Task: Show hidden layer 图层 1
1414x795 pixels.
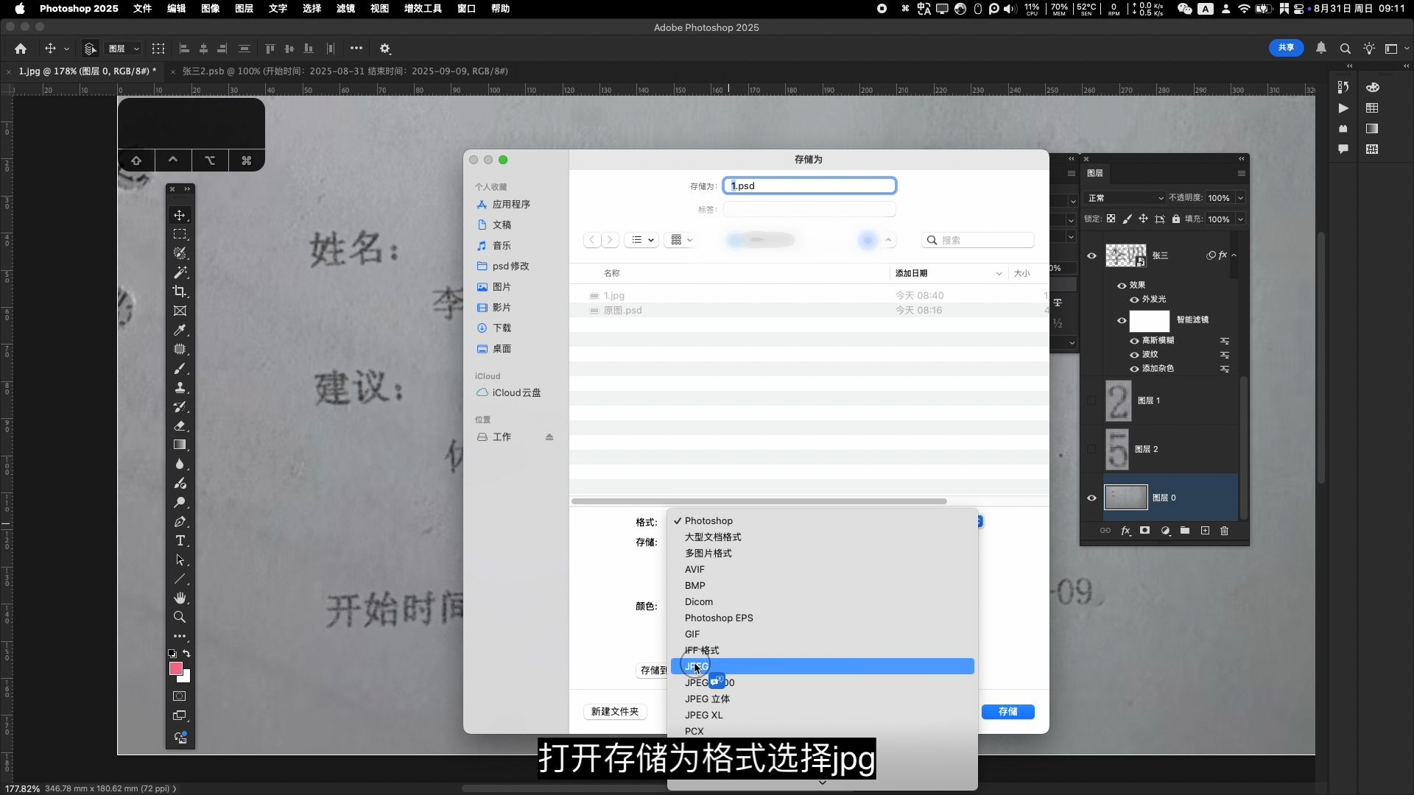Action: click(1091, 400)
